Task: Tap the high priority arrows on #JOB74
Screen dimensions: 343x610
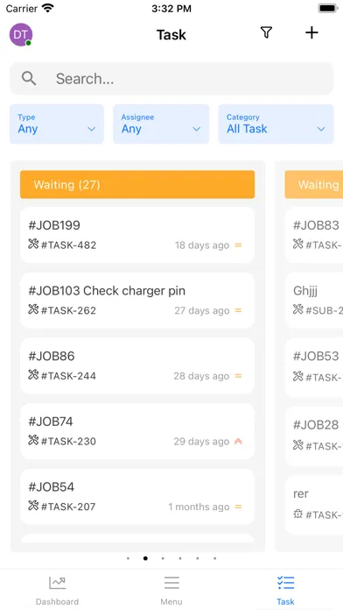Action: 238,441
